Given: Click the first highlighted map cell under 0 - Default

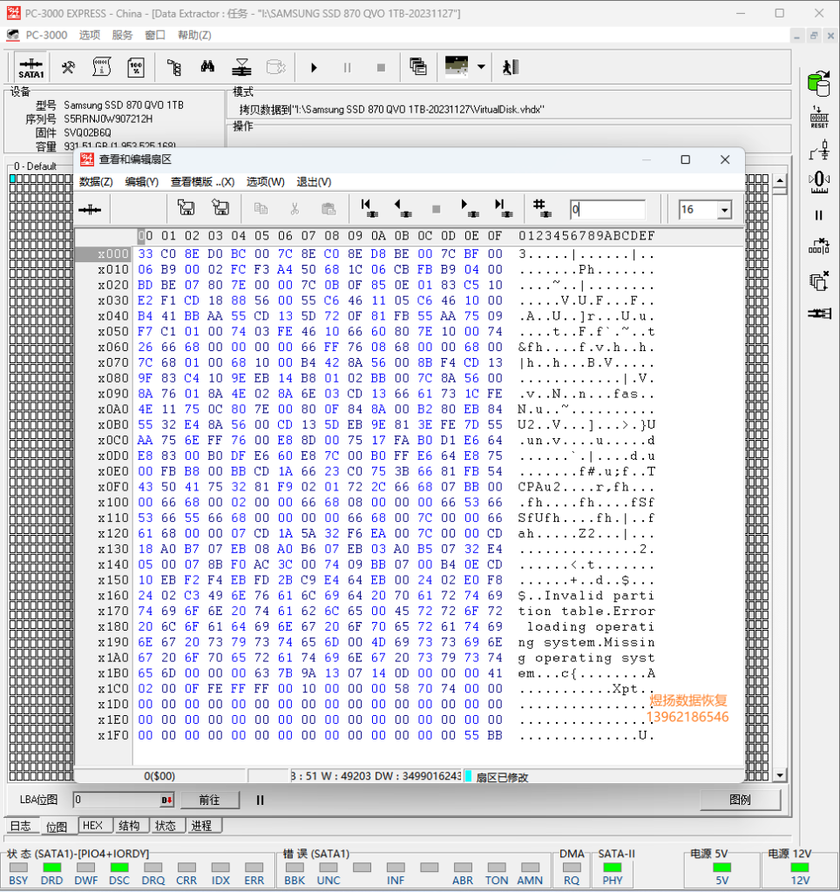Looking at the screenshot, I should (12, 179).
